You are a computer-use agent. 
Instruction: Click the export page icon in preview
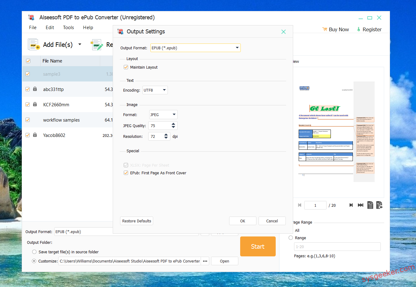(x=379, y=205)
